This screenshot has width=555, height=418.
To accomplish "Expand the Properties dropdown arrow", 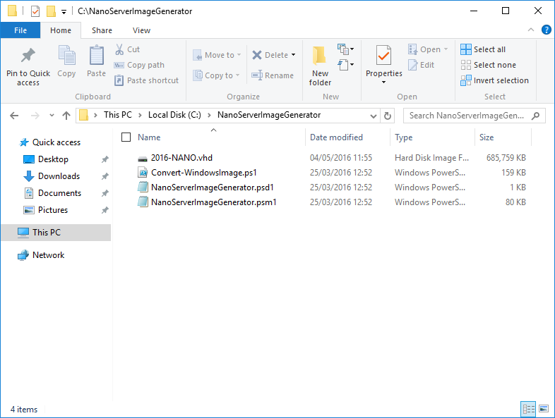I will tap(383, 82).
